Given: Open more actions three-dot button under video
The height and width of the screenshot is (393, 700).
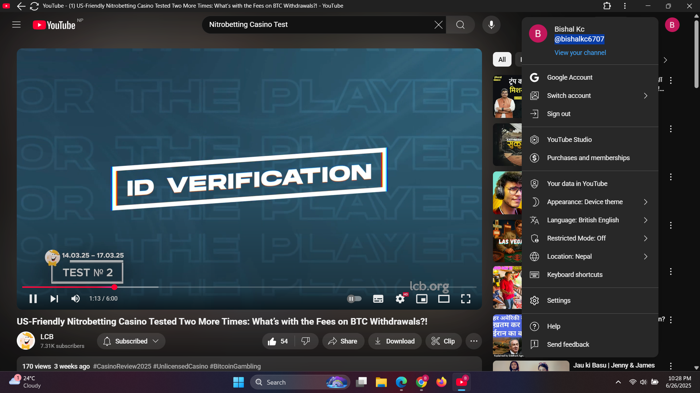Looking at the screenshot, I should click(474, 341).
